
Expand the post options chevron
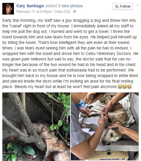click(137, 5)
